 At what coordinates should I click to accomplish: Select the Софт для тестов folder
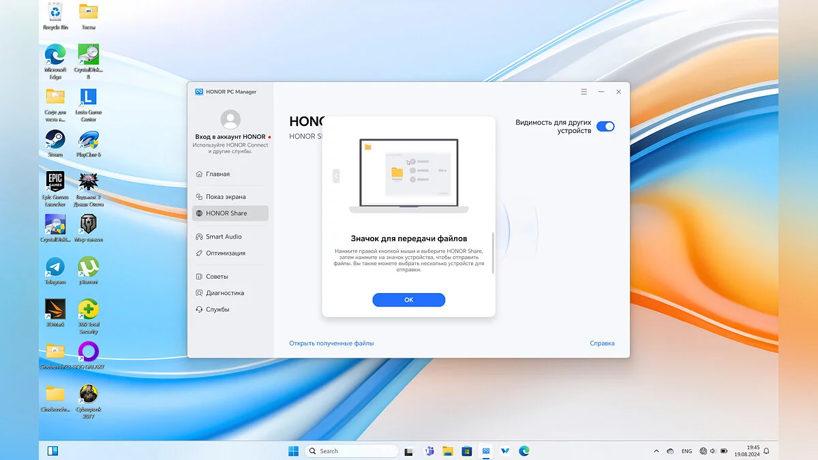pos(55,104)
